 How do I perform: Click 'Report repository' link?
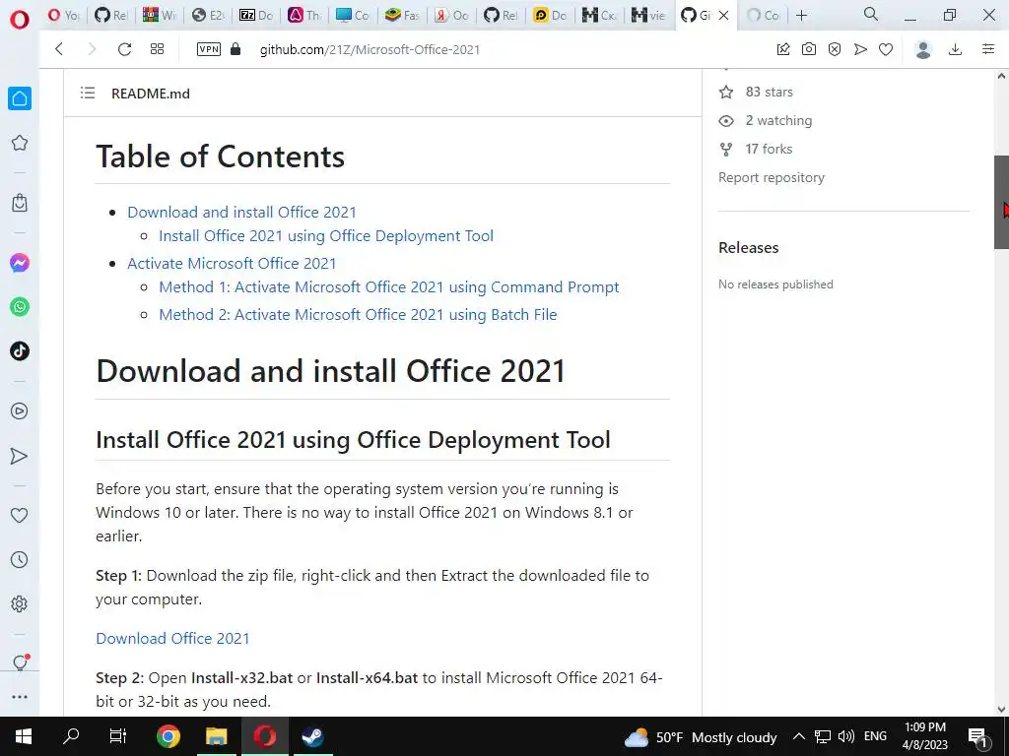point(772,177)
